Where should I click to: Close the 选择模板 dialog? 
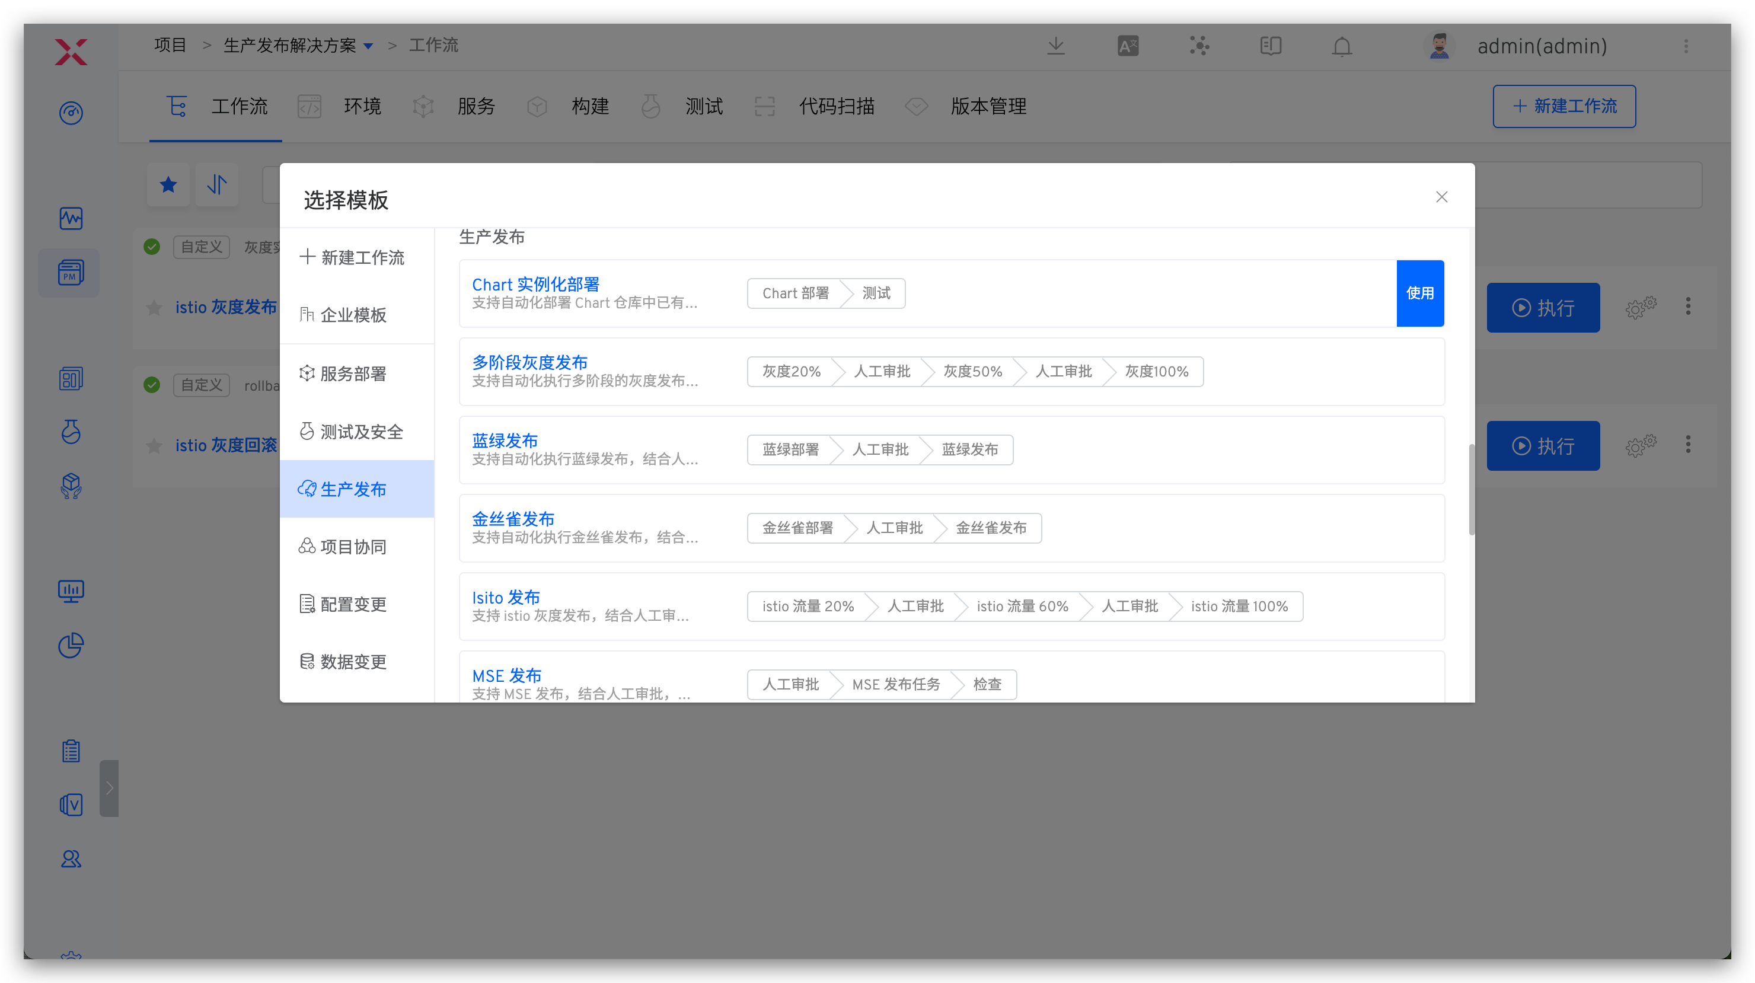point(1441,197)
